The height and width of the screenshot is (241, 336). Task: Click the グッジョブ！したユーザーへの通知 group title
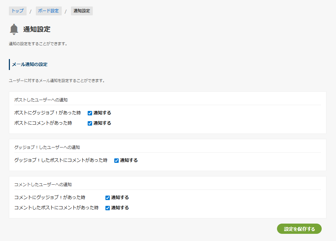point(47,147)
